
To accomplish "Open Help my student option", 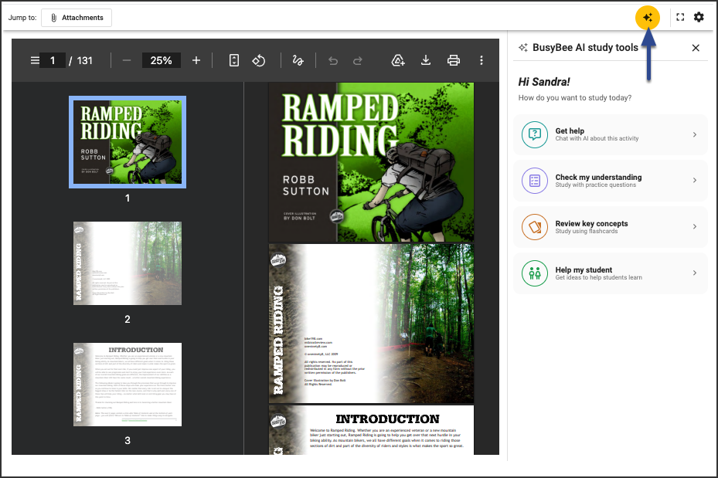I will [611, 273].
